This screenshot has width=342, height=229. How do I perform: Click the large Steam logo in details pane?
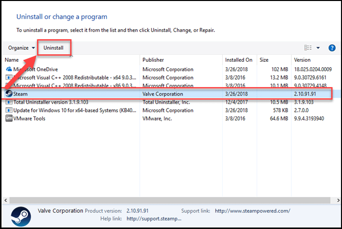[x=21, y=217]
